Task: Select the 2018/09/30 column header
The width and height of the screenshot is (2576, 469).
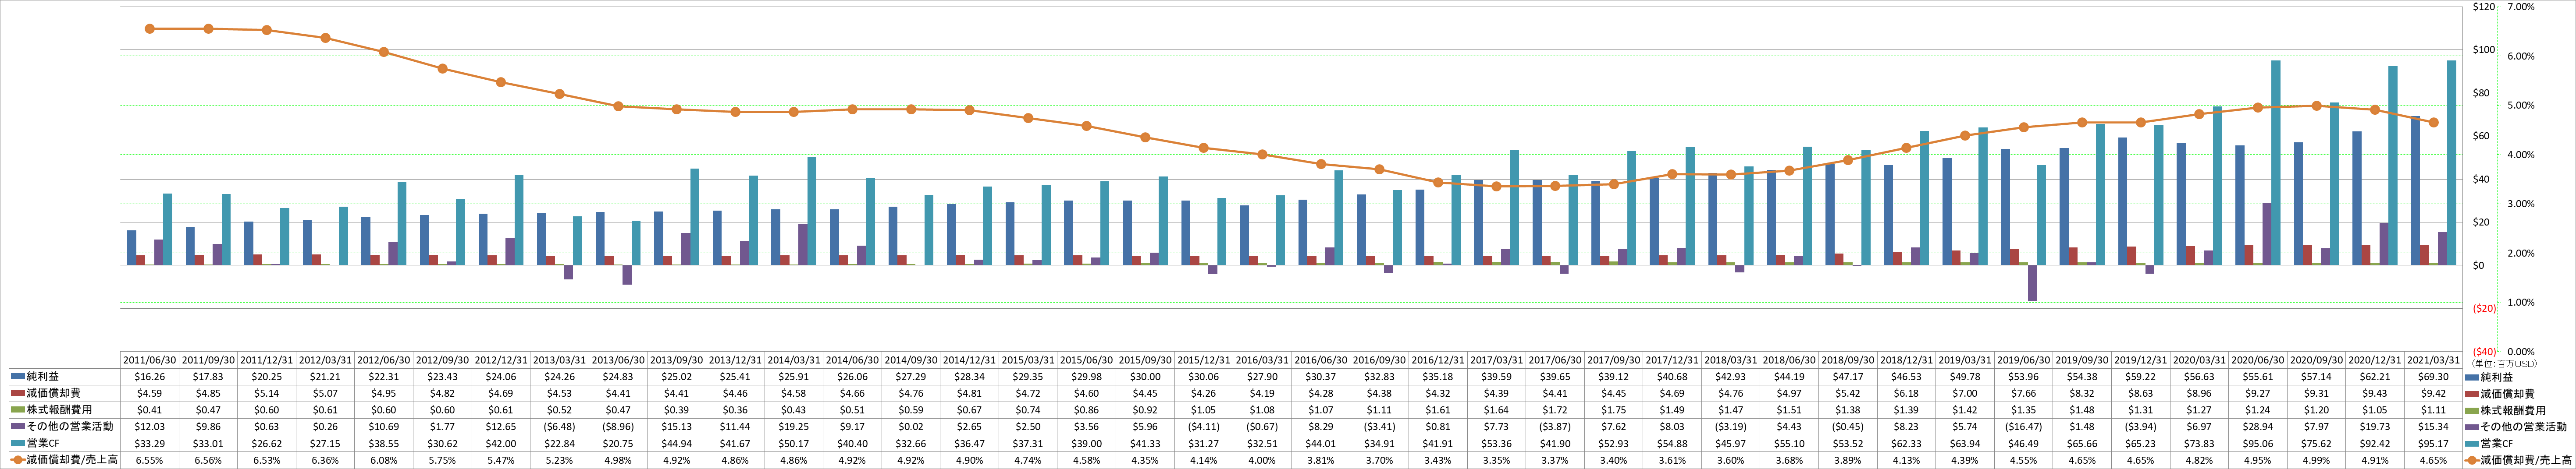Action: (x=1847, y=360)
